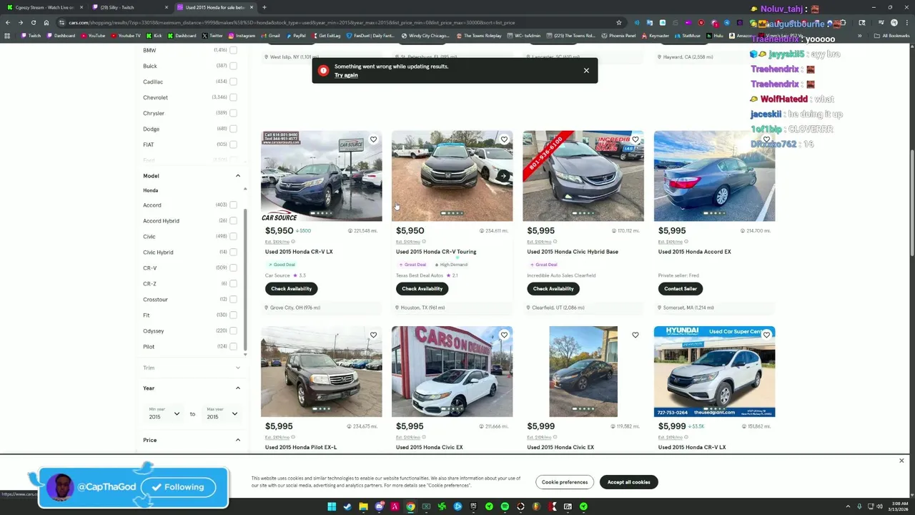Click Try again in the error alert
Image resolution: width=915 pixels, height=515 pixels.
(346, 75)
